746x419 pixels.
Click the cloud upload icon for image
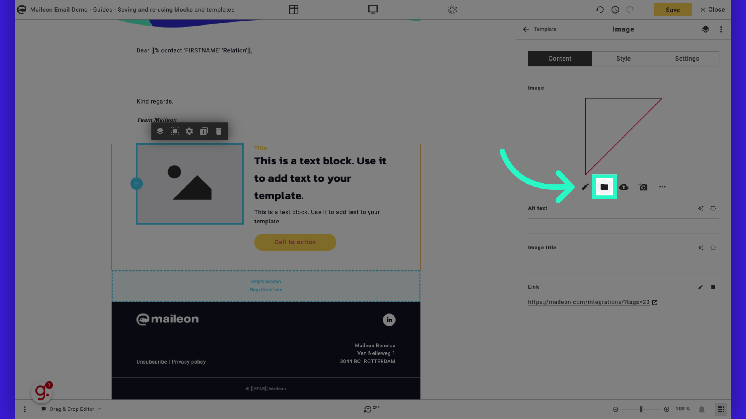(624, 187)
